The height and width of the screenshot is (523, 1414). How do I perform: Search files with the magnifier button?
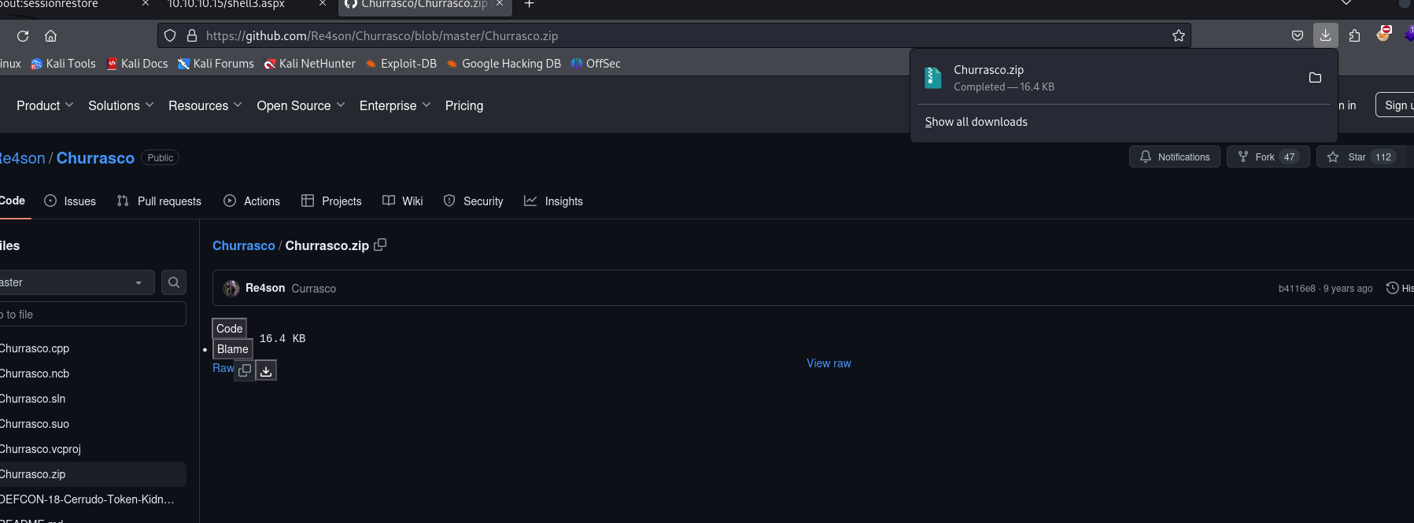(x=174, y=282)
